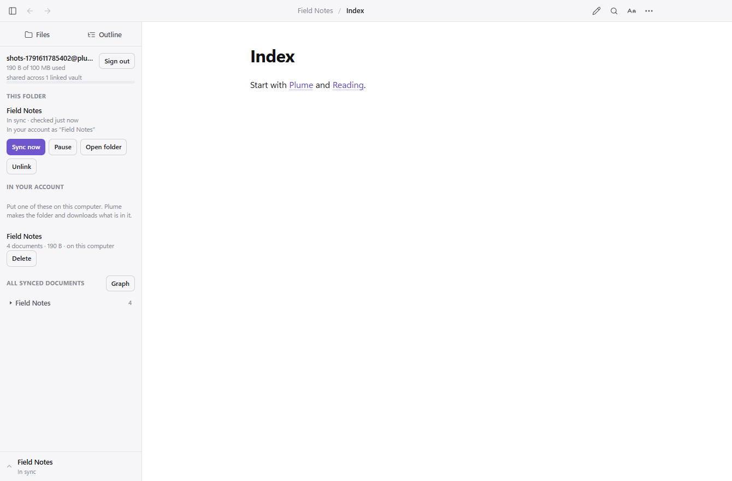The image size is (732, 481).
Task: Go back with the left arrow
Action: tap(30, 11)
